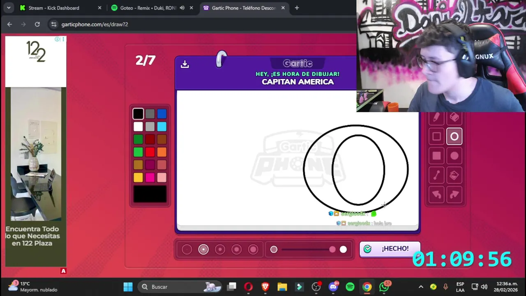526x296 pixels.
Task: Open File Explorer from the taskbar
Action: click(282, 287)
